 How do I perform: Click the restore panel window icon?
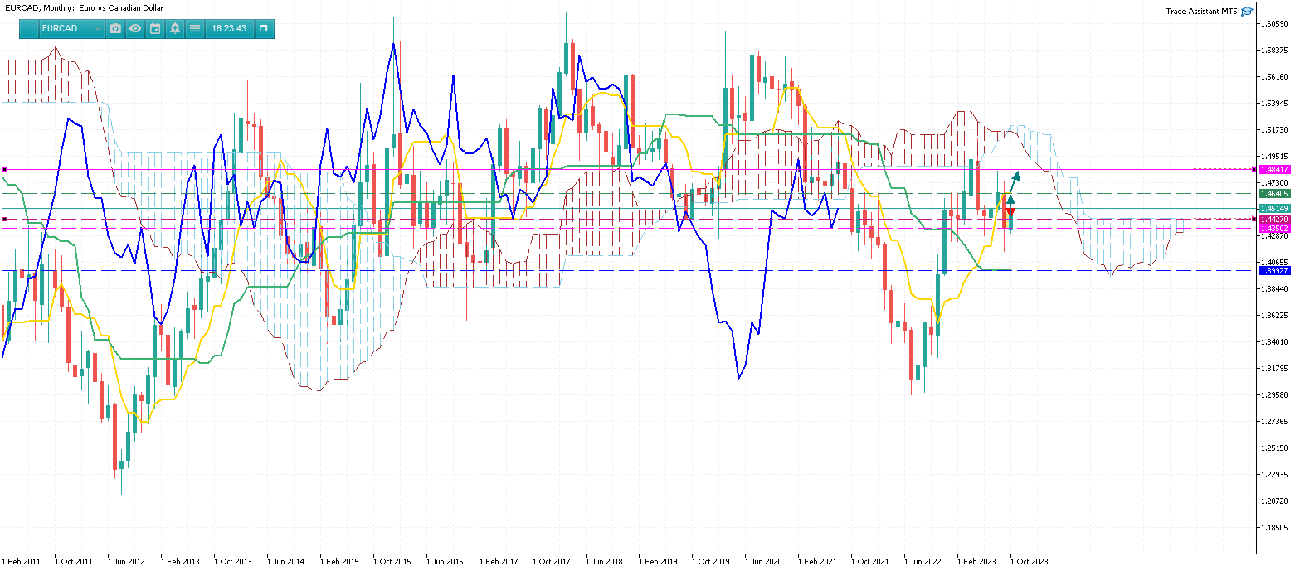(x=264, y=28)
